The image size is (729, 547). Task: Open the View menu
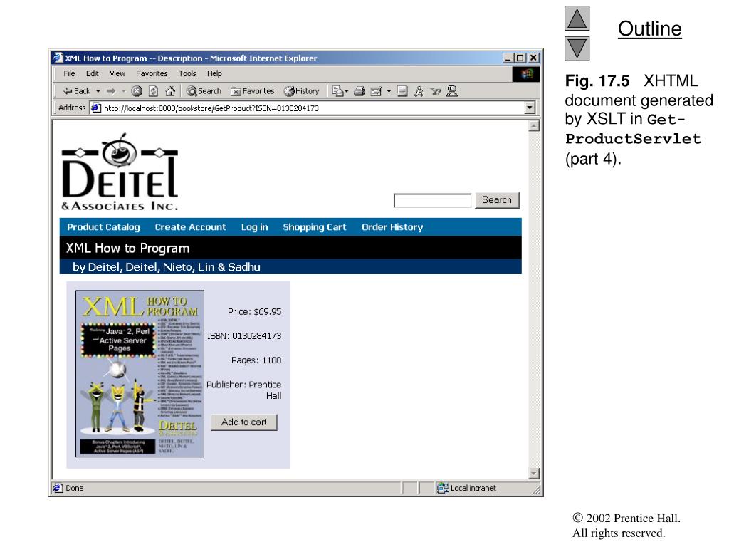click(117, 73)
